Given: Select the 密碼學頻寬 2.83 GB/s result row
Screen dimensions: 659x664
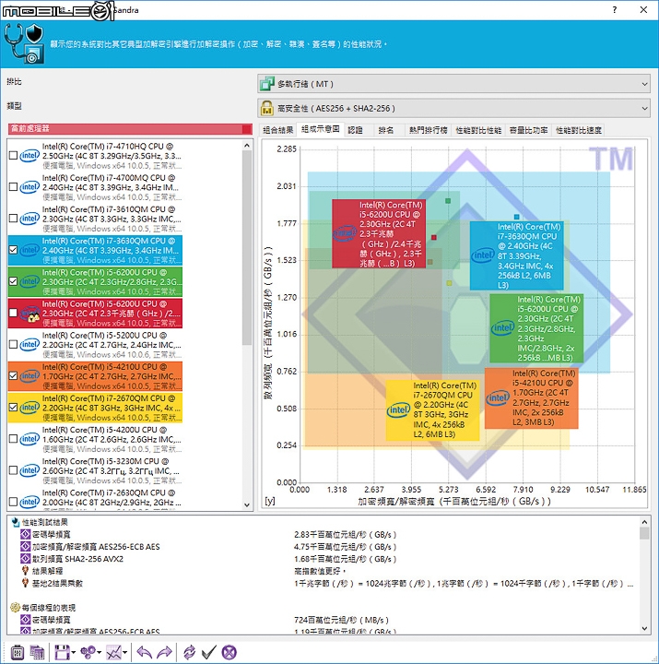Looking at the screenshot, I should [x=326, y=534].
